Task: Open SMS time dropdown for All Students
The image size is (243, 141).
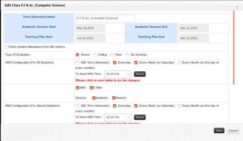Action: [x=118, y=74]
